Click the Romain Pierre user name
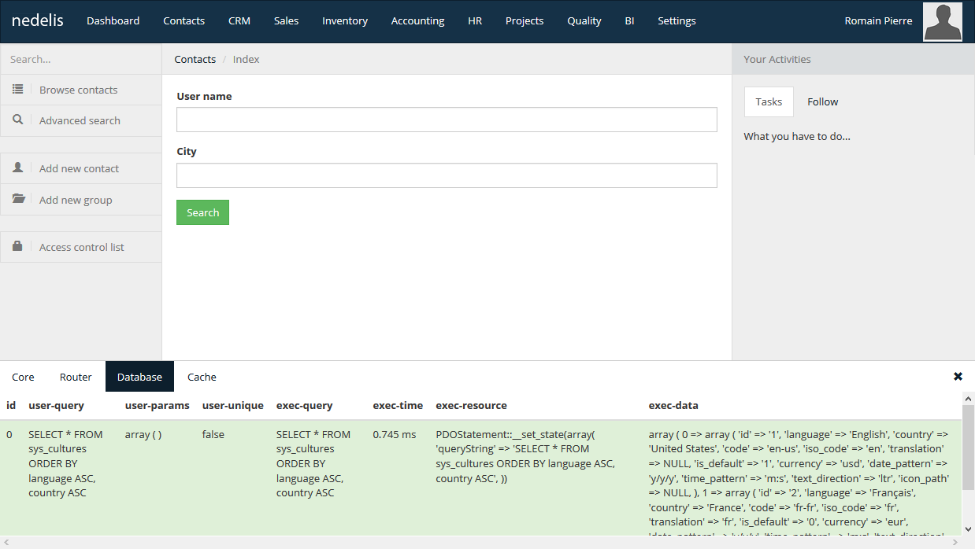This screenshot has height=549, width=975. tap(878, 21)
